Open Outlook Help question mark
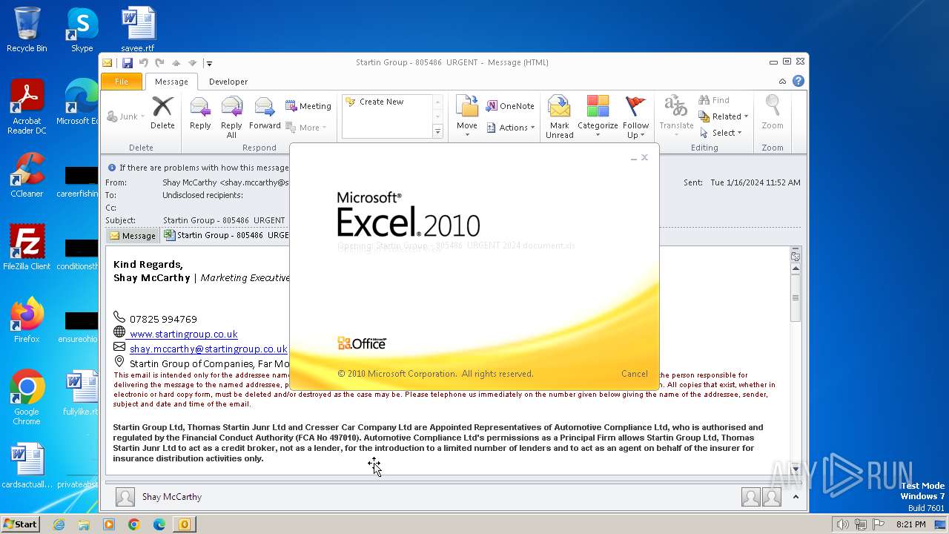The height and width of the screenshot is (534, 949). click(798, 82)
